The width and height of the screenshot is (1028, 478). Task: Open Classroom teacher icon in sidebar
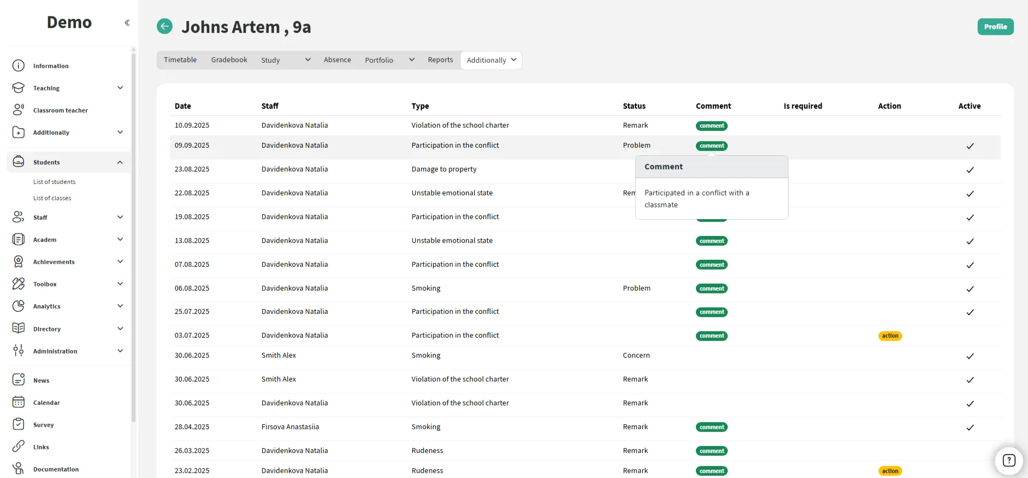(18, 110)
